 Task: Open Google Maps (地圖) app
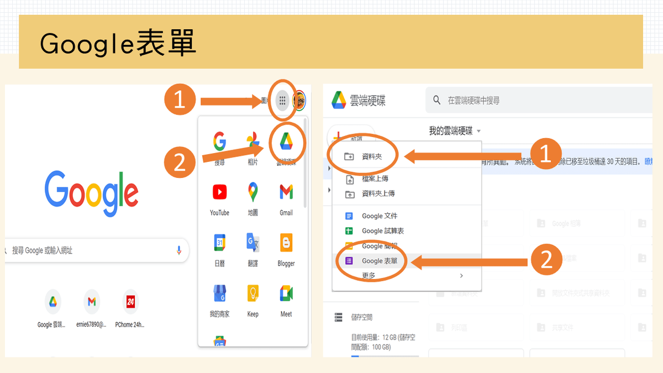point(252,199)
